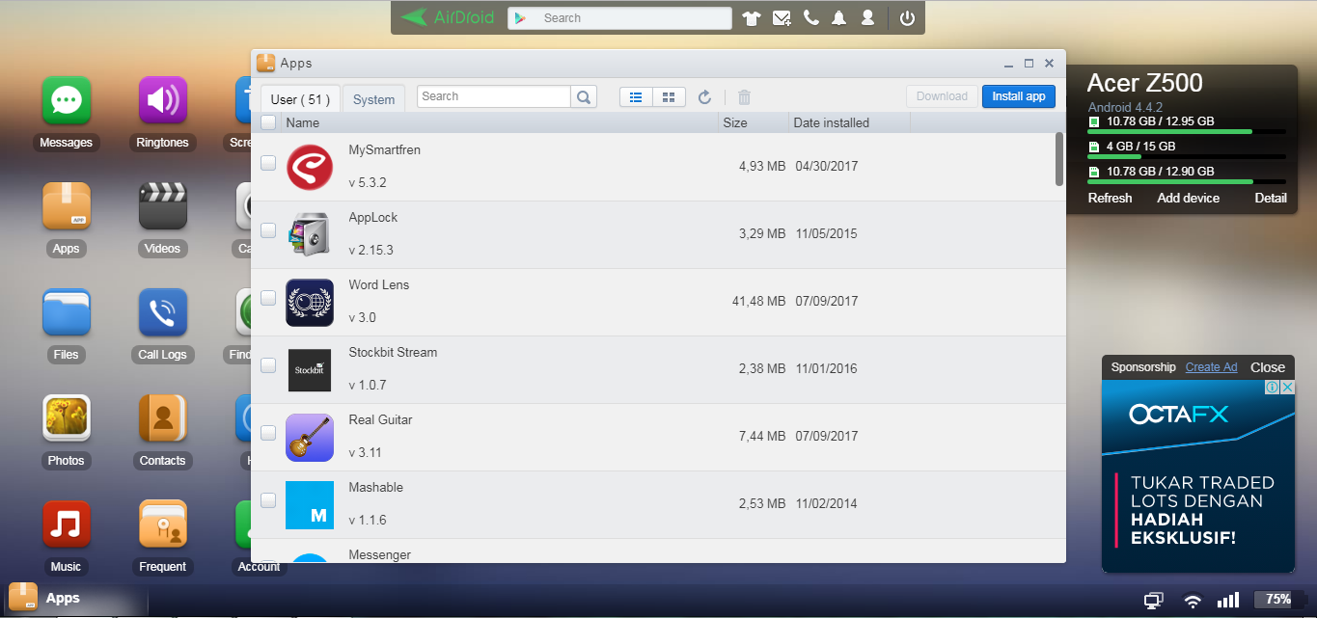
Task: Open Call Logs on the desktop
Action: tap(162, 313)
